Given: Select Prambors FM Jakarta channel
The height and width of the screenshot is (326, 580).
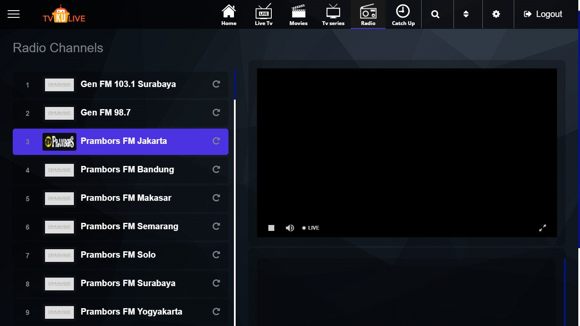Looking at the screenshot, I should point(121,141).
